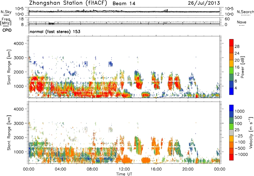Click the light green 12-16 dB power colorbar segment

pos(231,71)
